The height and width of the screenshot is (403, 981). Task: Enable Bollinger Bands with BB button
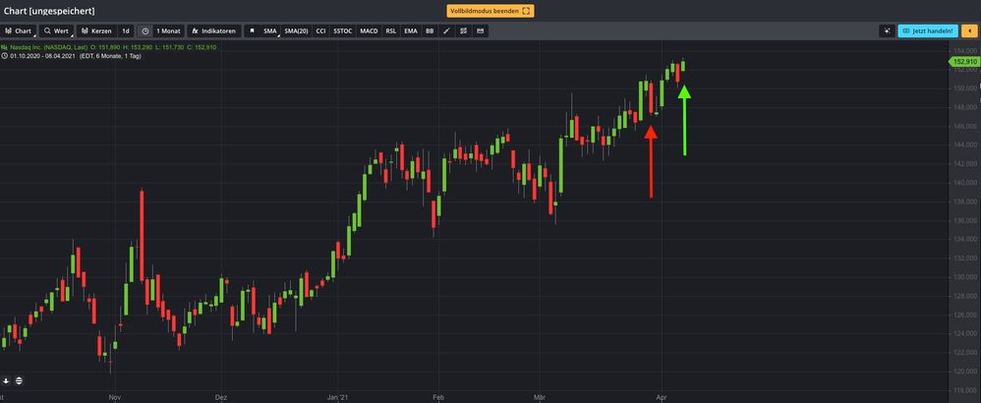tap(430, 31)
